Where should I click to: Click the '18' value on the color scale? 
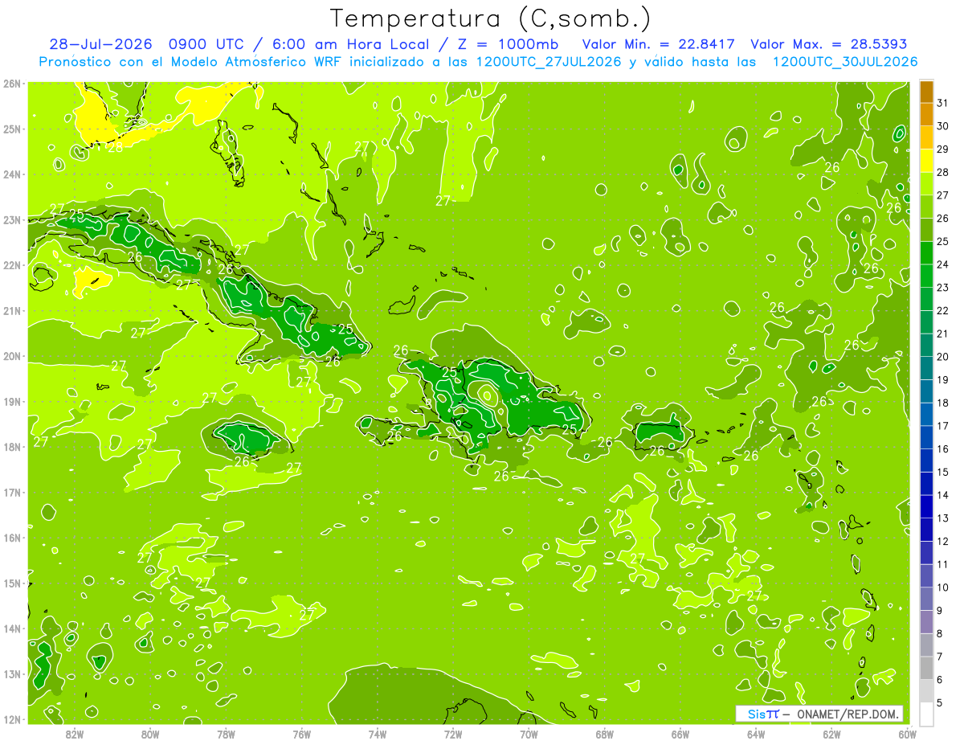(x=943, y=403)
